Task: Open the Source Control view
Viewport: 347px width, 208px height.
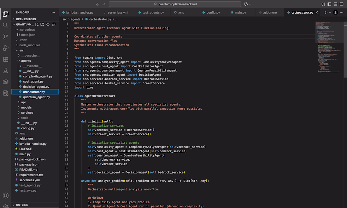Action: 6,37
